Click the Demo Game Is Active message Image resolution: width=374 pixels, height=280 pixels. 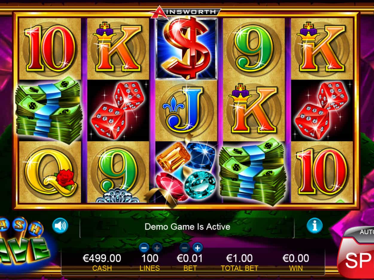tap(187, 226)
